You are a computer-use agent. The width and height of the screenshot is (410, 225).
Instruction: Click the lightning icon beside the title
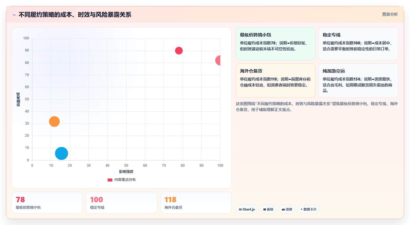pos(14,15)
